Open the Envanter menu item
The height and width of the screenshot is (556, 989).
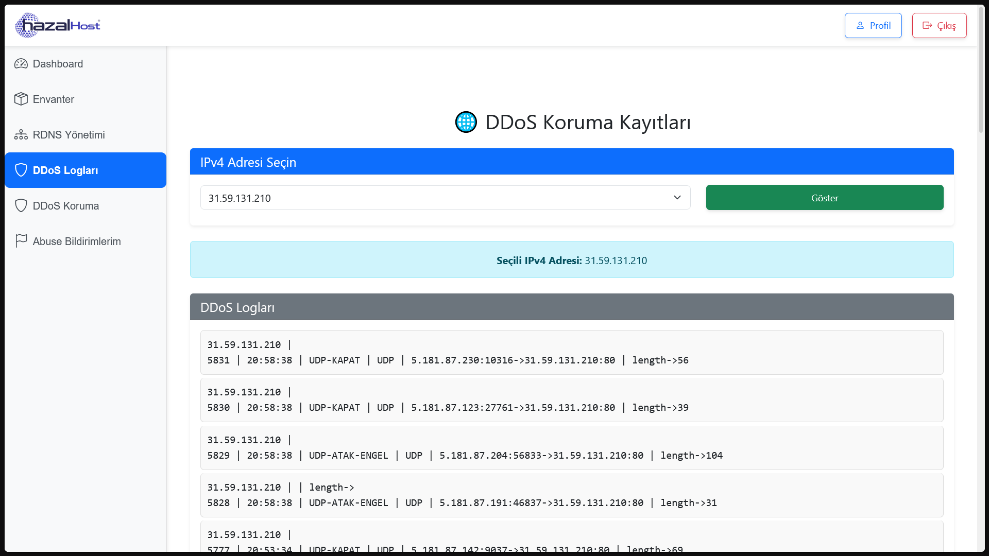tap(86, 99)
